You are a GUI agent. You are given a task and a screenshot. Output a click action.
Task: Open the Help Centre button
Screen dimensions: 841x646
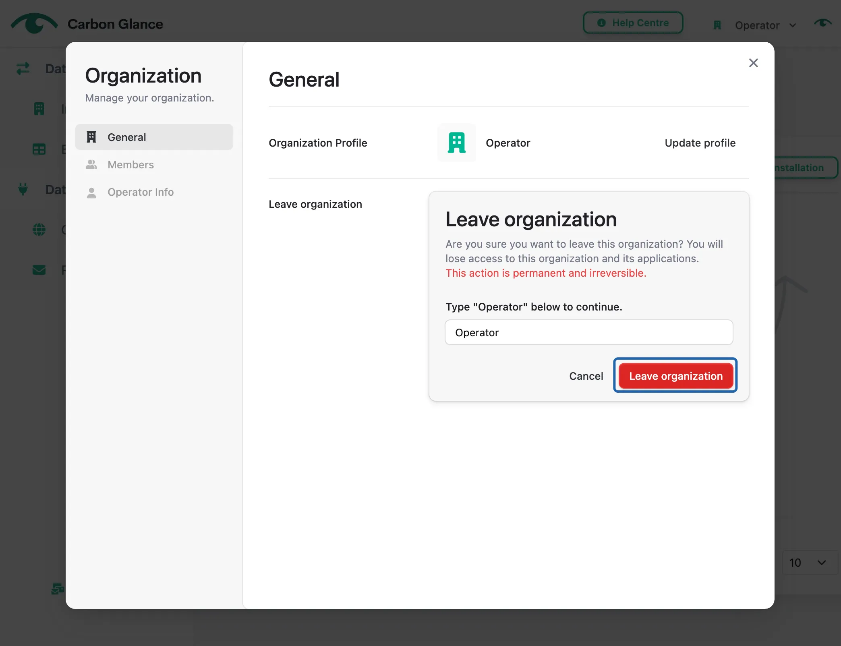(x=633, y=23)
